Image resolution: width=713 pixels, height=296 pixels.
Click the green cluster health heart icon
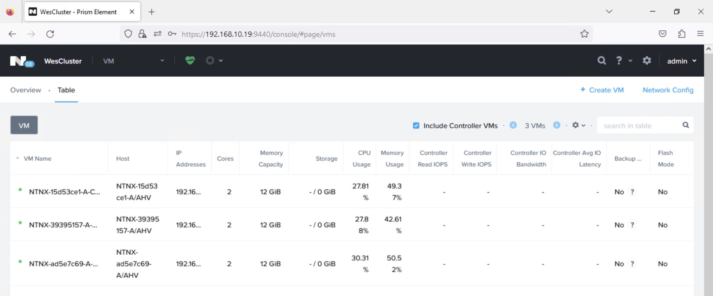pyautogui.click(x=190, y=60)
